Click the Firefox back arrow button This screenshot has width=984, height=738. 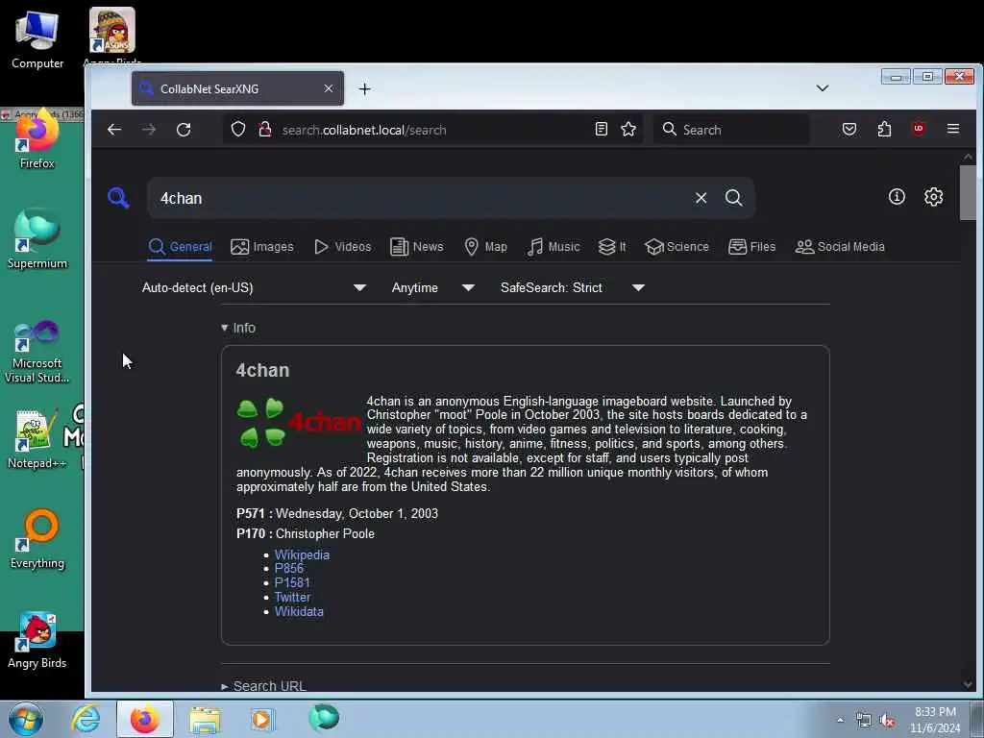point(114,130)
